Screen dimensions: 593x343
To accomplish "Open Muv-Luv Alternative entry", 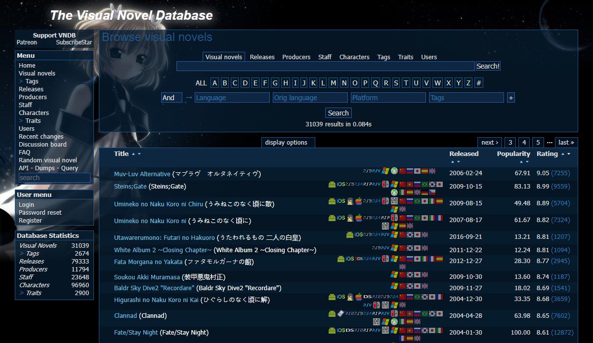I will tap(142, 174).
